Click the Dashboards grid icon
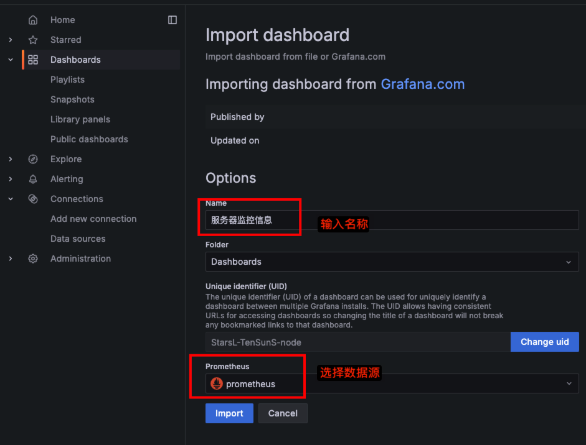The image size is (586, 445). click(x=33, y=60)
